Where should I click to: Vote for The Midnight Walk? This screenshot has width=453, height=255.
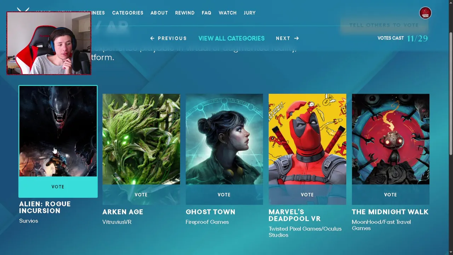390,194
